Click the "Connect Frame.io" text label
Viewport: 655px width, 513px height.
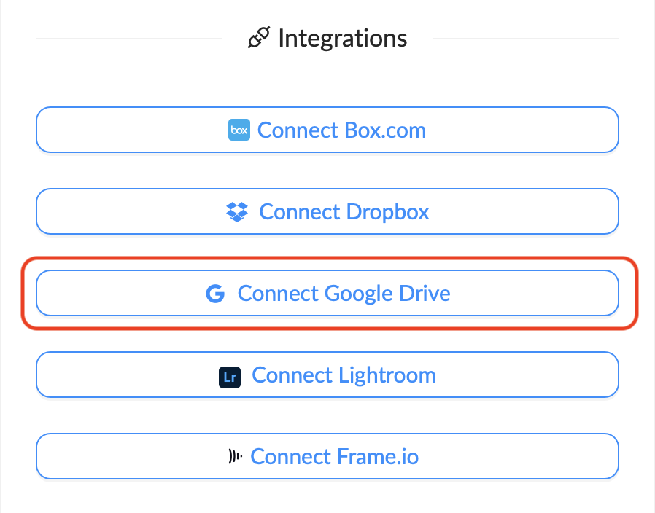(x=335, y=457)
